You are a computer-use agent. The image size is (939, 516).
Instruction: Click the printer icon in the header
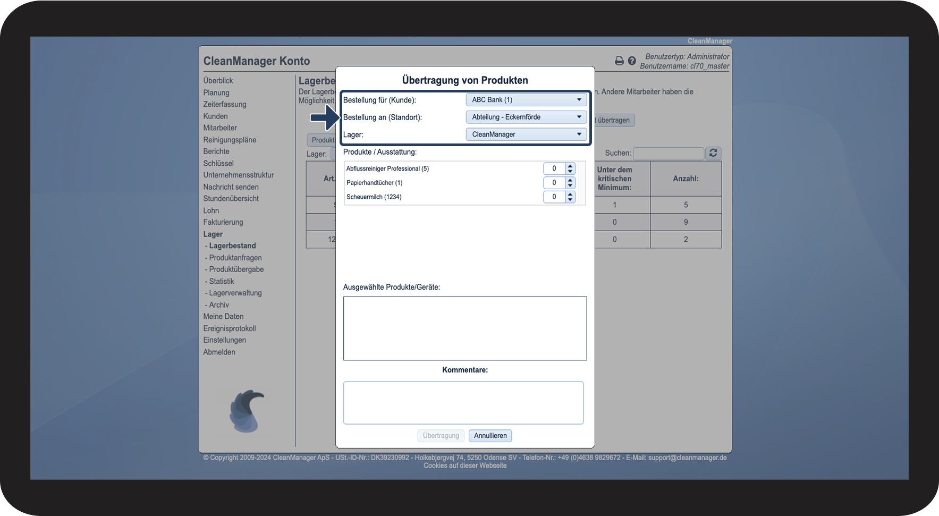click(x=619, y=61)
